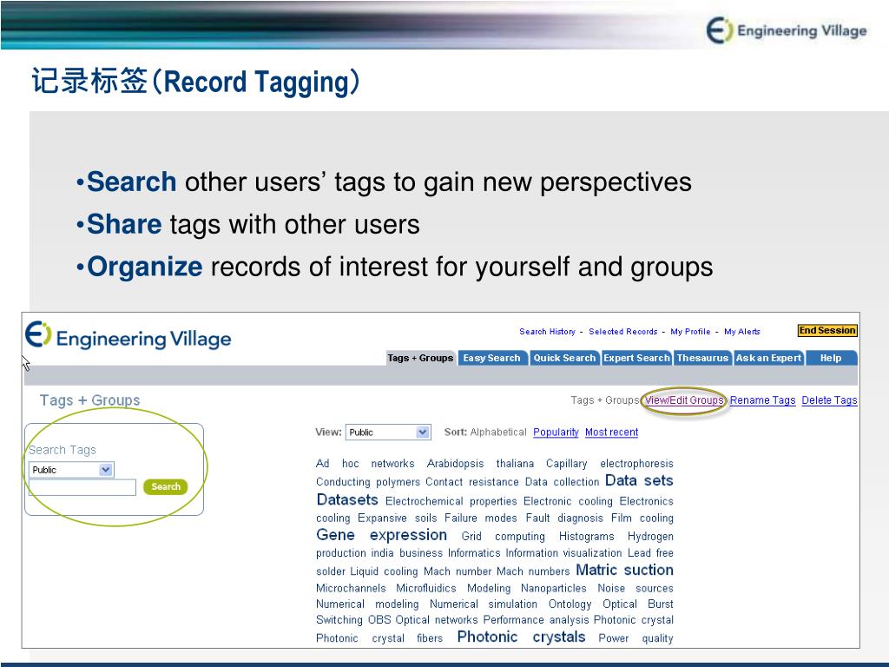Click the green Search button

166,486
